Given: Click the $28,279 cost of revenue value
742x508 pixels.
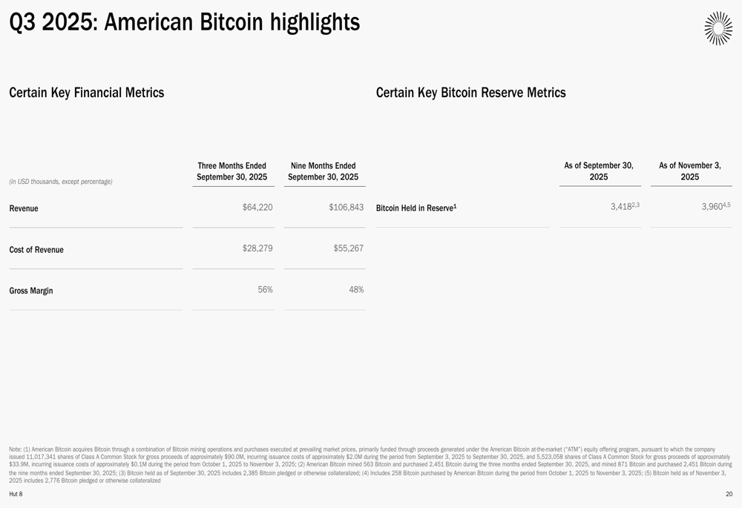Looking at the screenshot, I should point(257,248).
